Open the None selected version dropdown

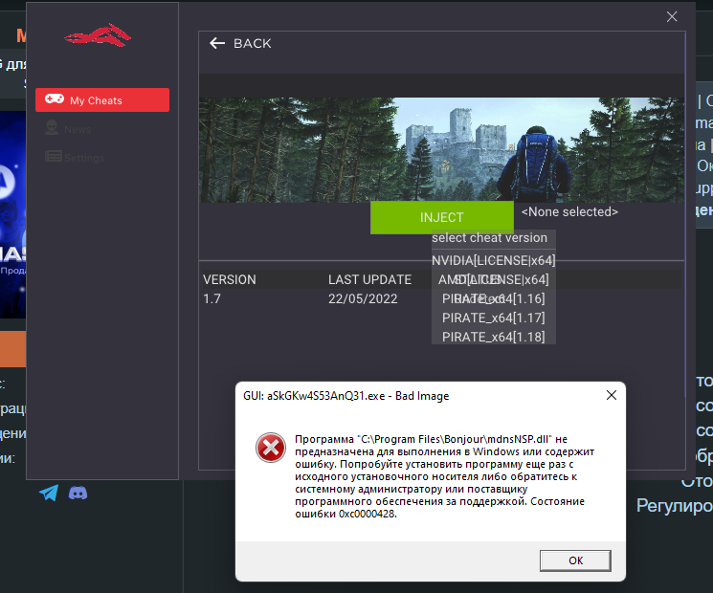(569, 211)
